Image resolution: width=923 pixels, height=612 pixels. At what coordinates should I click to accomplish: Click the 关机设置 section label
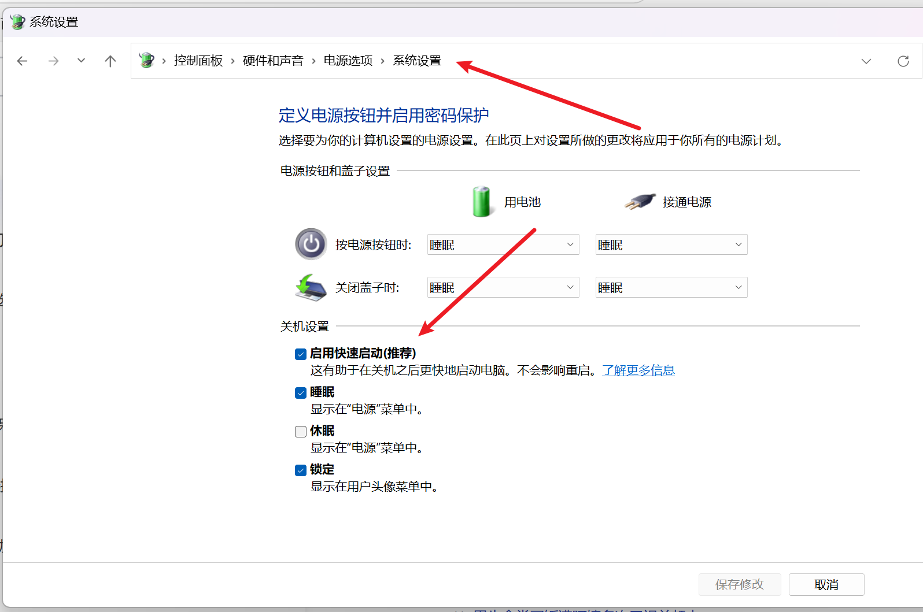tap(305, 327)
